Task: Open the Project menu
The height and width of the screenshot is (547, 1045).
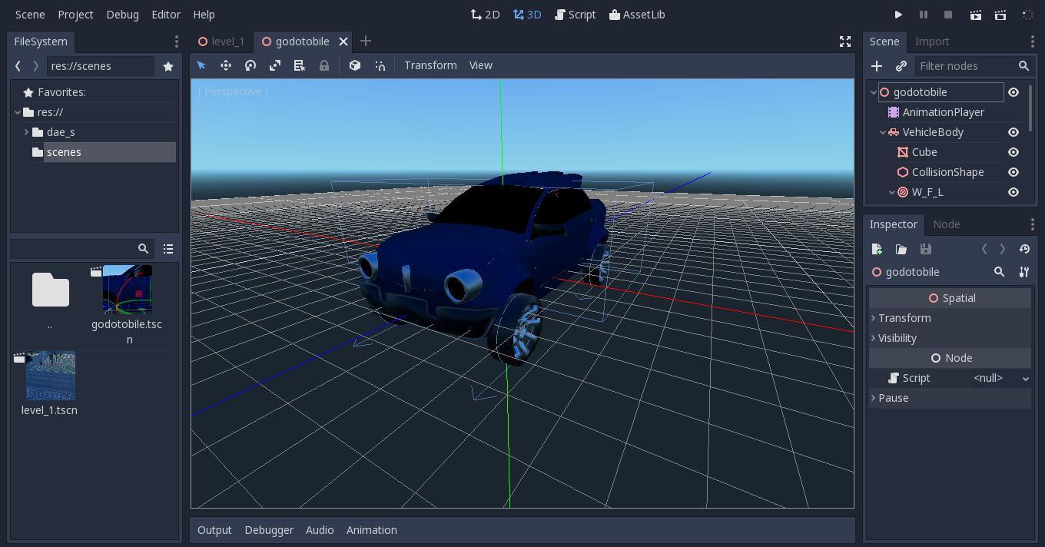Action: 75,15
